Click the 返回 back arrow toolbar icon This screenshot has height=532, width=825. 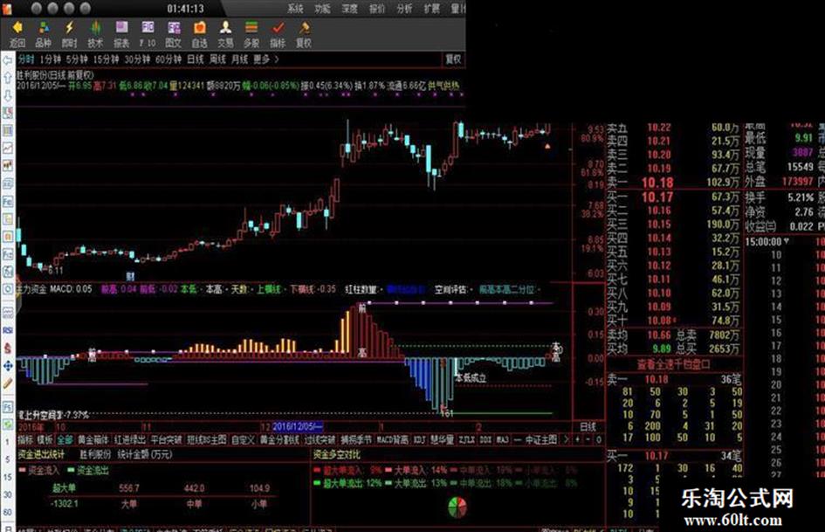pyautogui.click(x=17, y=34)
